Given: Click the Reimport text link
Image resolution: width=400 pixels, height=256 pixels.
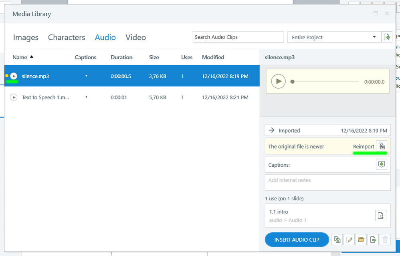Looking at the screenshot, I should tap(364, 147).
